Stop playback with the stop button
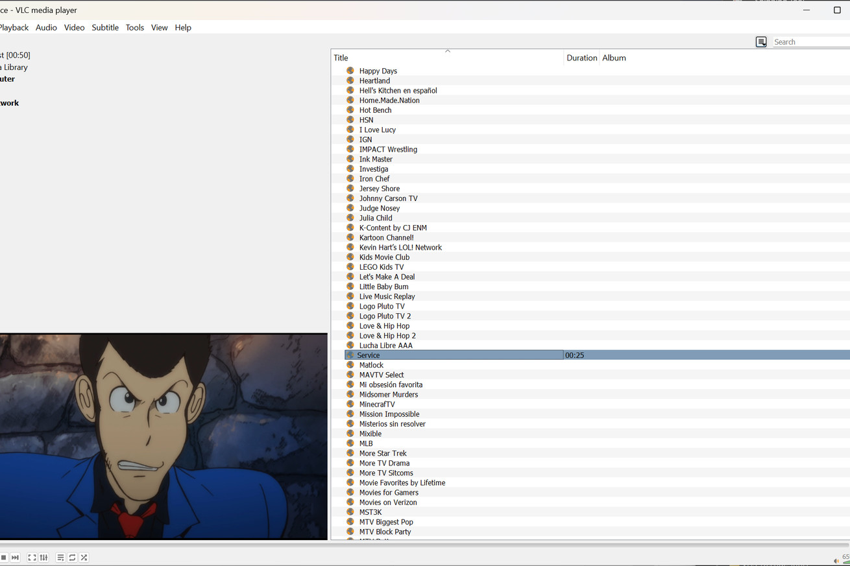The height and width of the screenshot is (566, 850). 3,558
